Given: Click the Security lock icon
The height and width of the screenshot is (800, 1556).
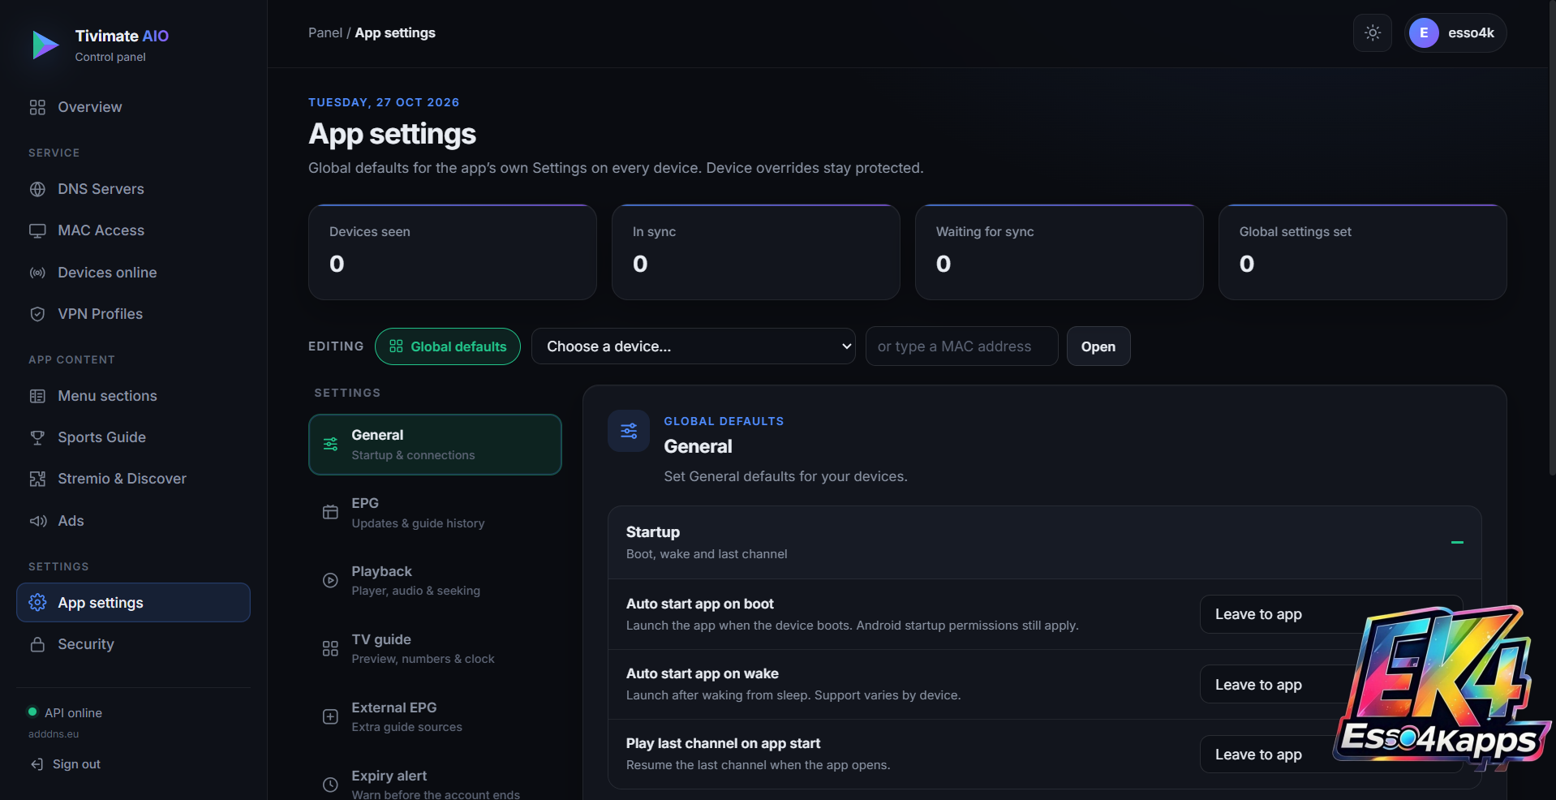Looking at the screenshot, I should tap(37, 644).
